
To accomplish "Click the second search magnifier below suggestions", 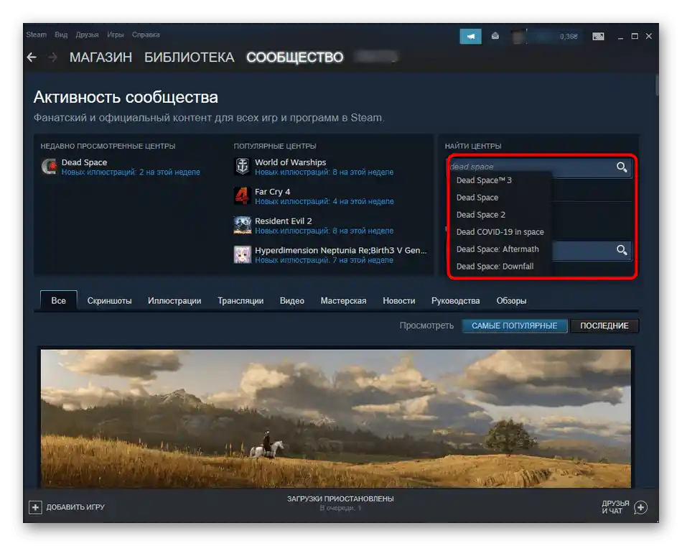I will click(x=622, y=250).
